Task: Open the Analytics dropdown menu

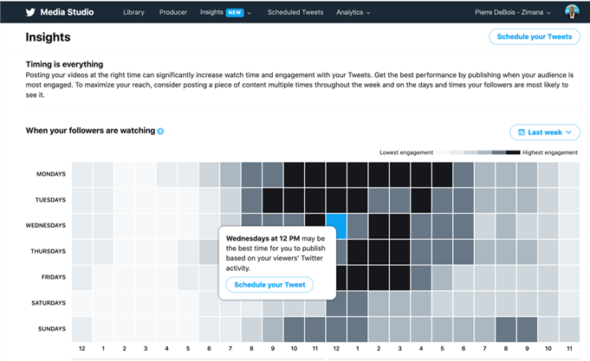Action: pyautogui.click(x=353, y=13)
